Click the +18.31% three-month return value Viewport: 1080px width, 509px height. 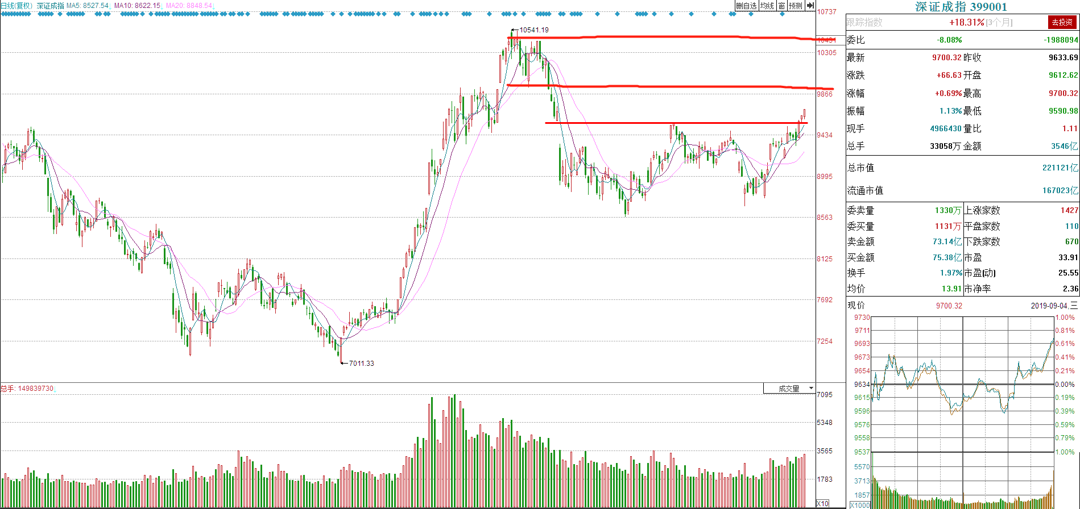click(x=966, y=22)
